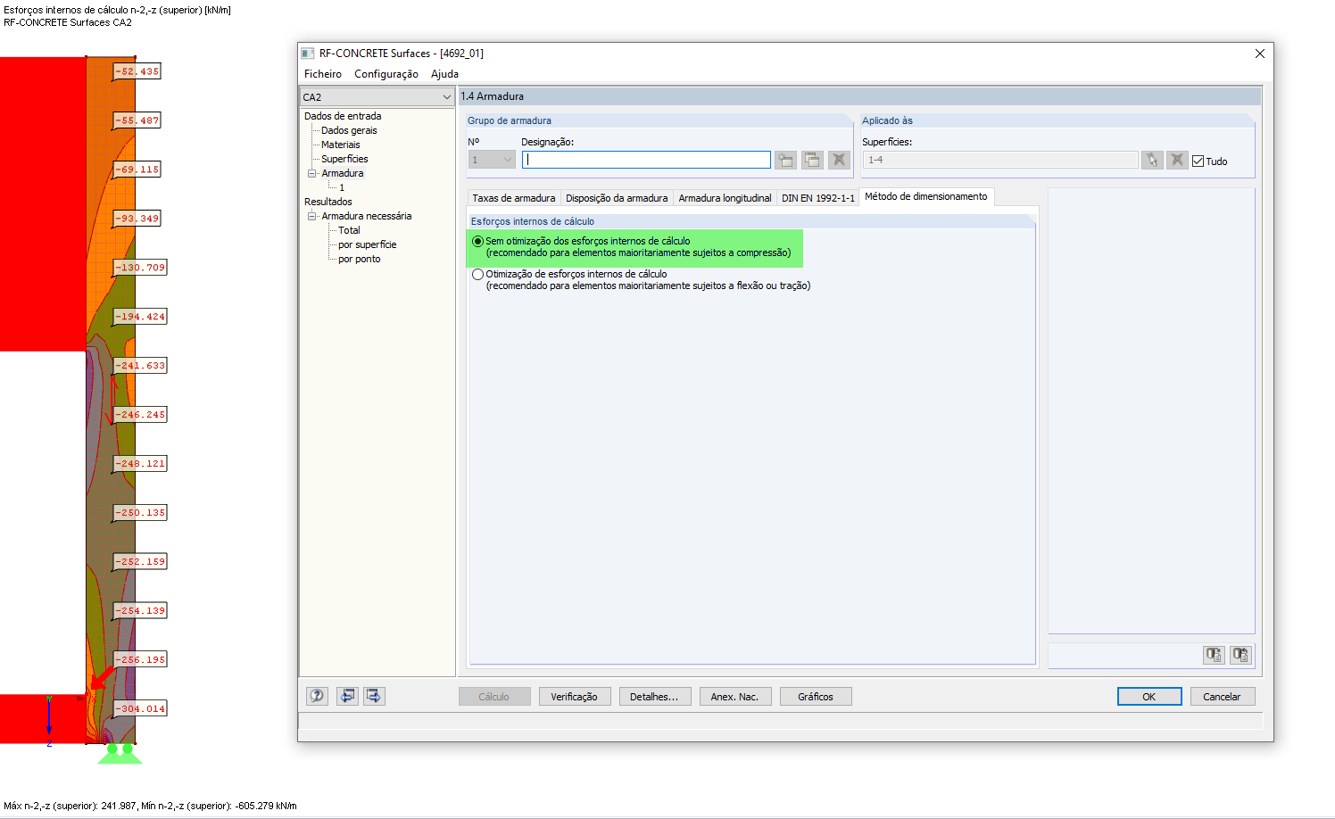The height and width of the screenshot is (819, 1335).
Task: Select 'por superfície' in the tree
Action: (368, 244)
